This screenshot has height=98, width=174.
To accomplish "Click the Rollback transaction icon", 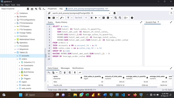I will point(120,18).
